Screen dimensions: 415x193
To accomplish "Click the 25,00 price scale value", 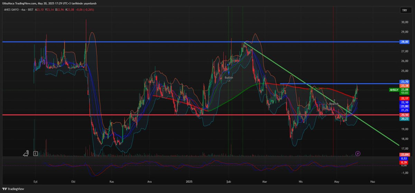I will click(x=405, y=71).
